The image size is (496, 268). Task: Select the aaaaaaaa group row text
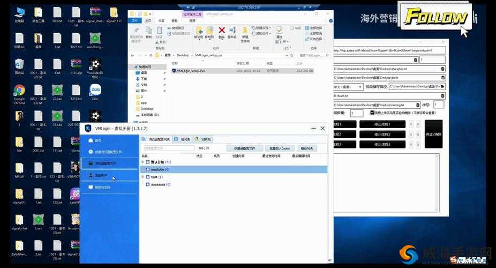(x=161, y=184)
